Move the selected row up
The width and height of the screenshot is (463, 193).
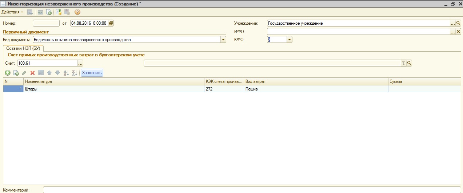(x=49, y=73)
